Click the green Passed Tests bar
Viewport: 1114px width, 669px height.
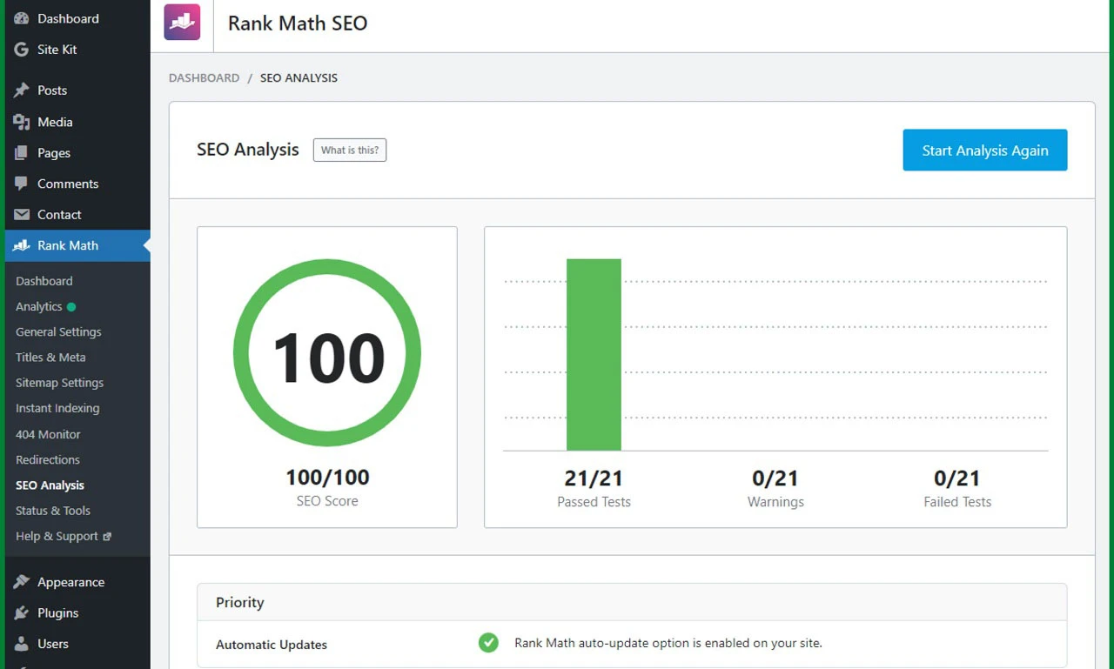(x=594, y=355)
